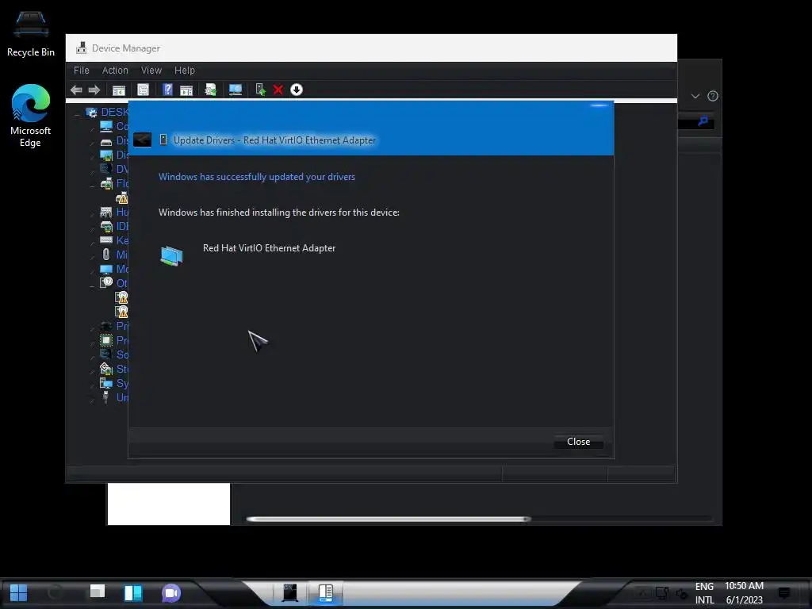Click the Device Manager title bar icon

pos(82,48)
